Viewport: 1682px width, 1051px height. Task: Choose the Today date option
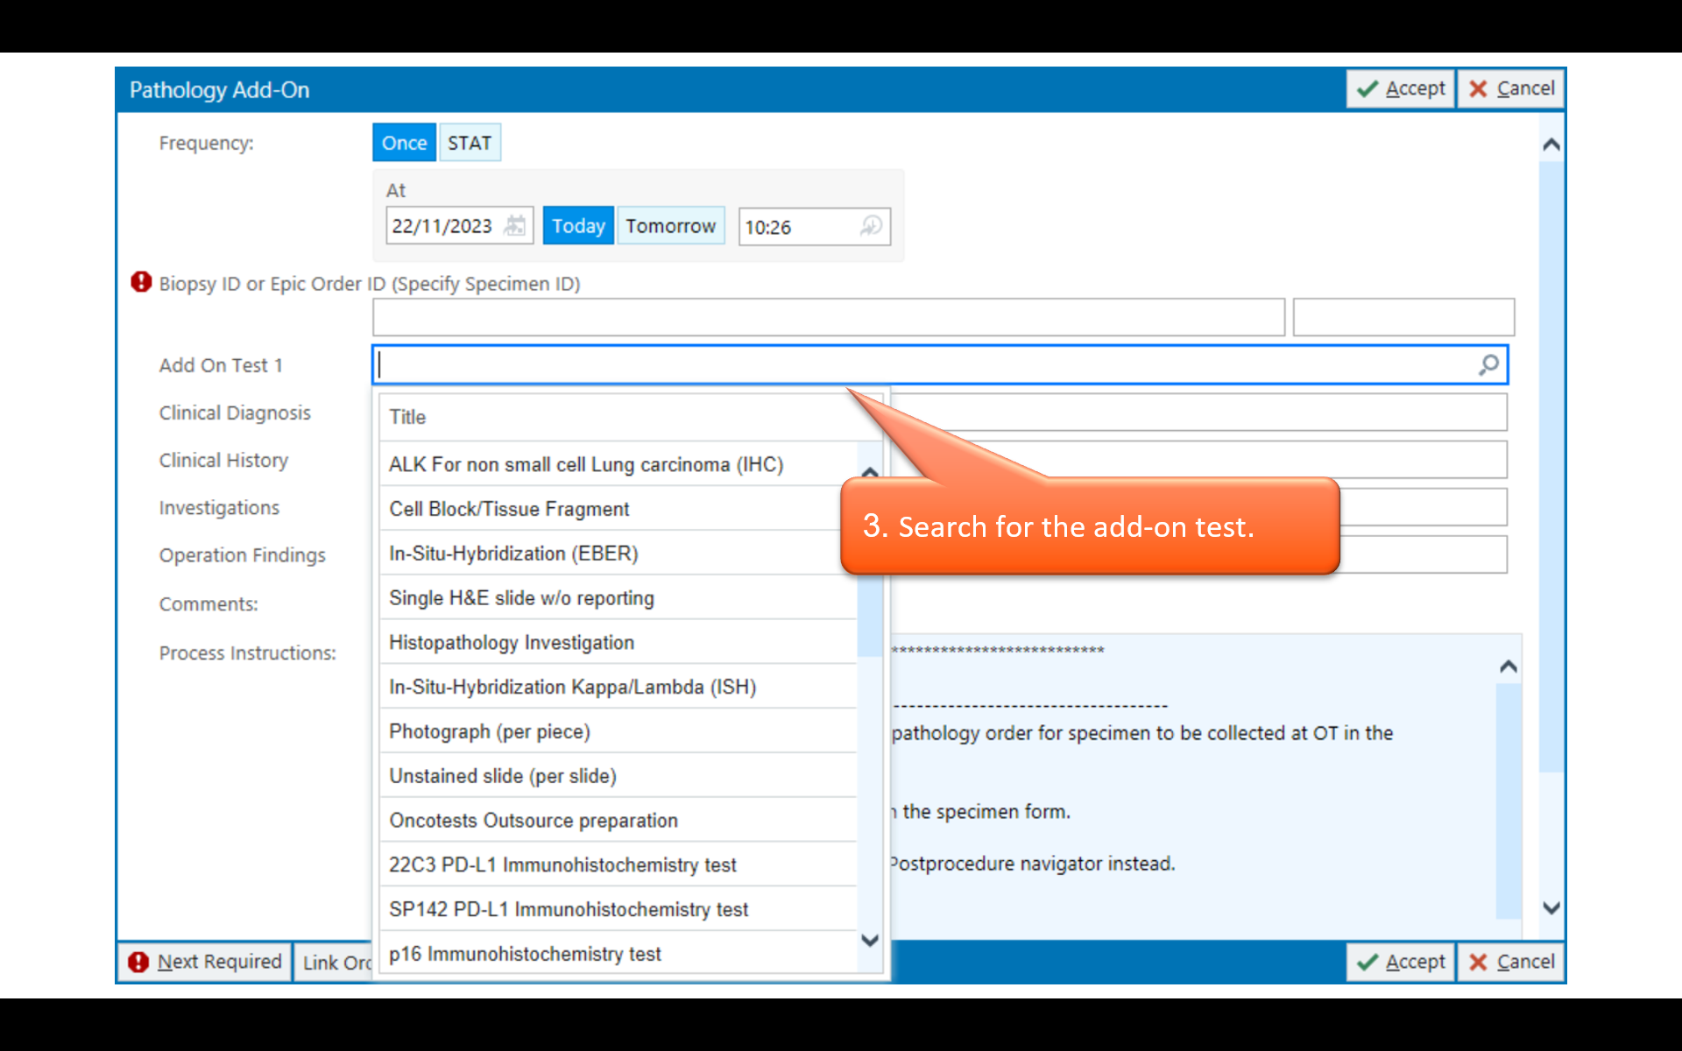[577, 226]
